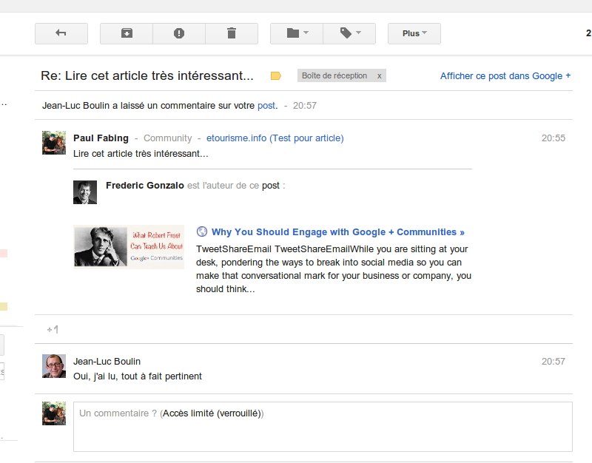The image size is (592, 463).
Task: Remove the Boîte de réception label
Action: point(380,76)
